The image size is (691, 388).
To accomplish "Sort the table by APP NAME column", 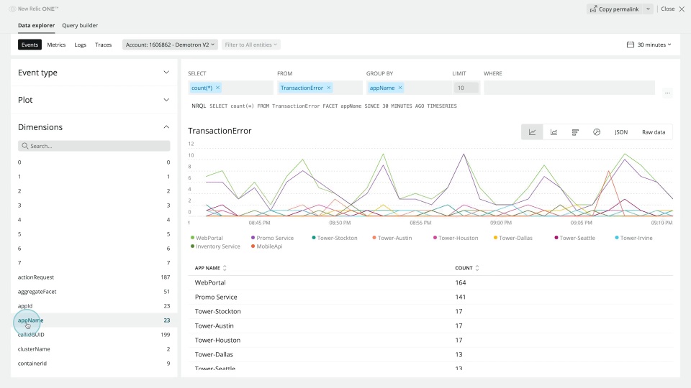I will 211,268.
